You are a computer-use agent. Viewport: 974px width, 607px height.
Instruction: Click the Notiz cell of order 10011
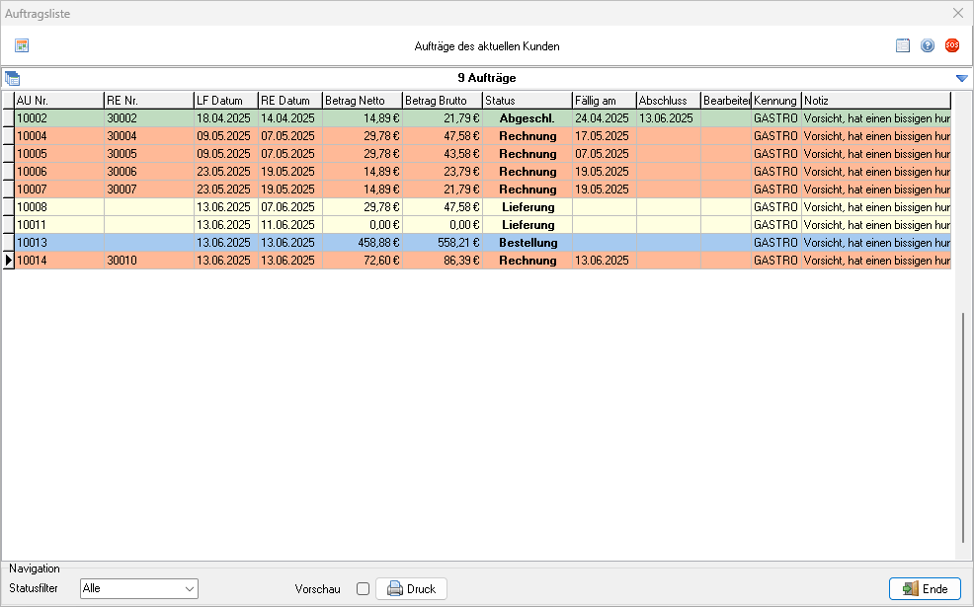point(875,225)
